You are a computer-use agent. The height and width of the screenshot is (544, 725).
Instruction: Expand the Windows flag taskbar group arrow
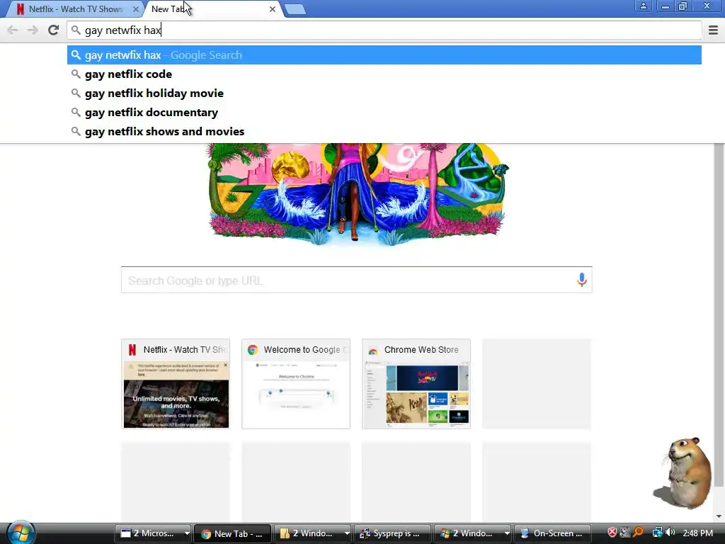pos(507,533)
